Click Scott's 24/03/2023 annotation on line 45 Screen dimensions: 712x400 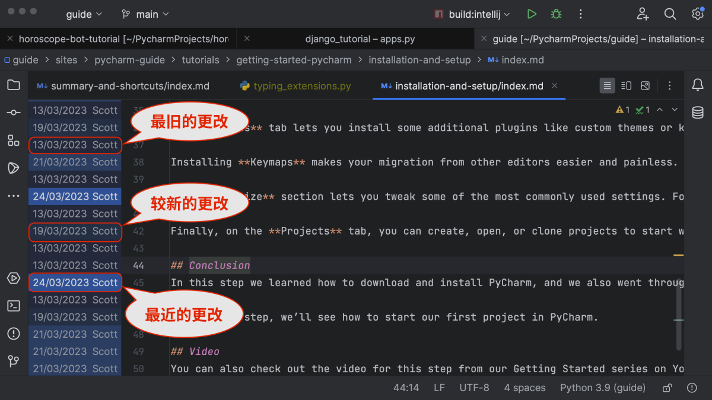[75, 283]
